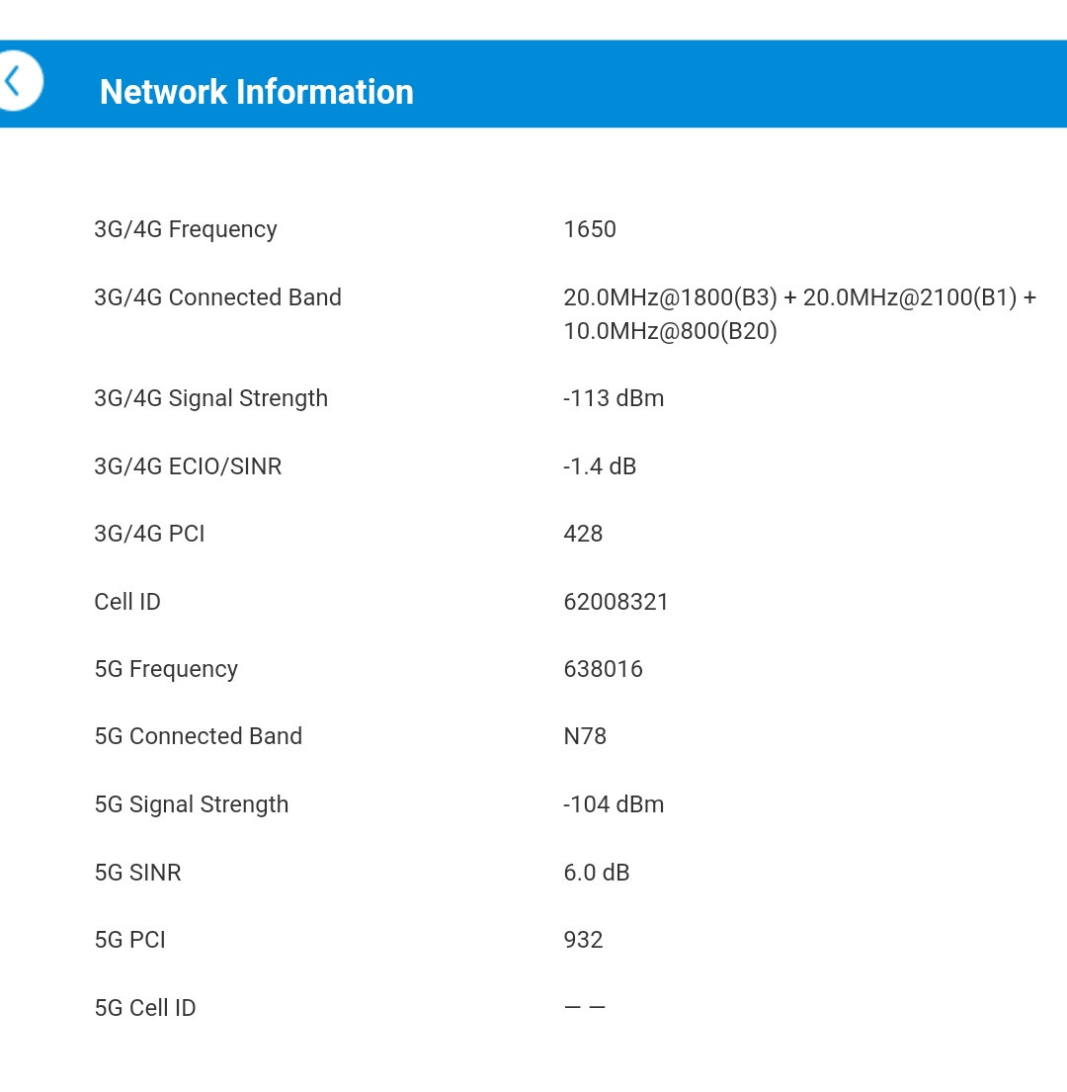Viewport: 1067px width, 1092px height.
Task: Click the -1.4 dB value
Action: click(600, 466)
